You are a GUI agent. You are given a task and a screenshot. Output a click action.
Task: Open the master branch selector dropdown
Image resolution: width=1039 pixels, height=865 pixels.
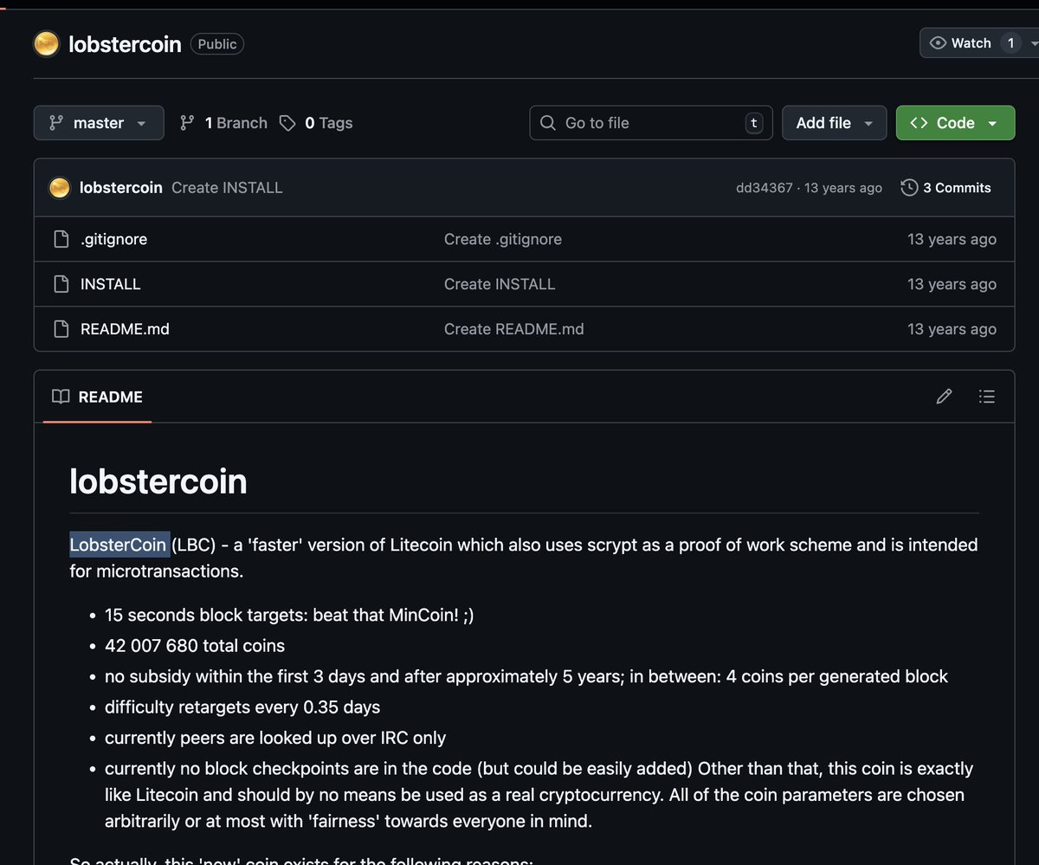(x=99, y=123)
